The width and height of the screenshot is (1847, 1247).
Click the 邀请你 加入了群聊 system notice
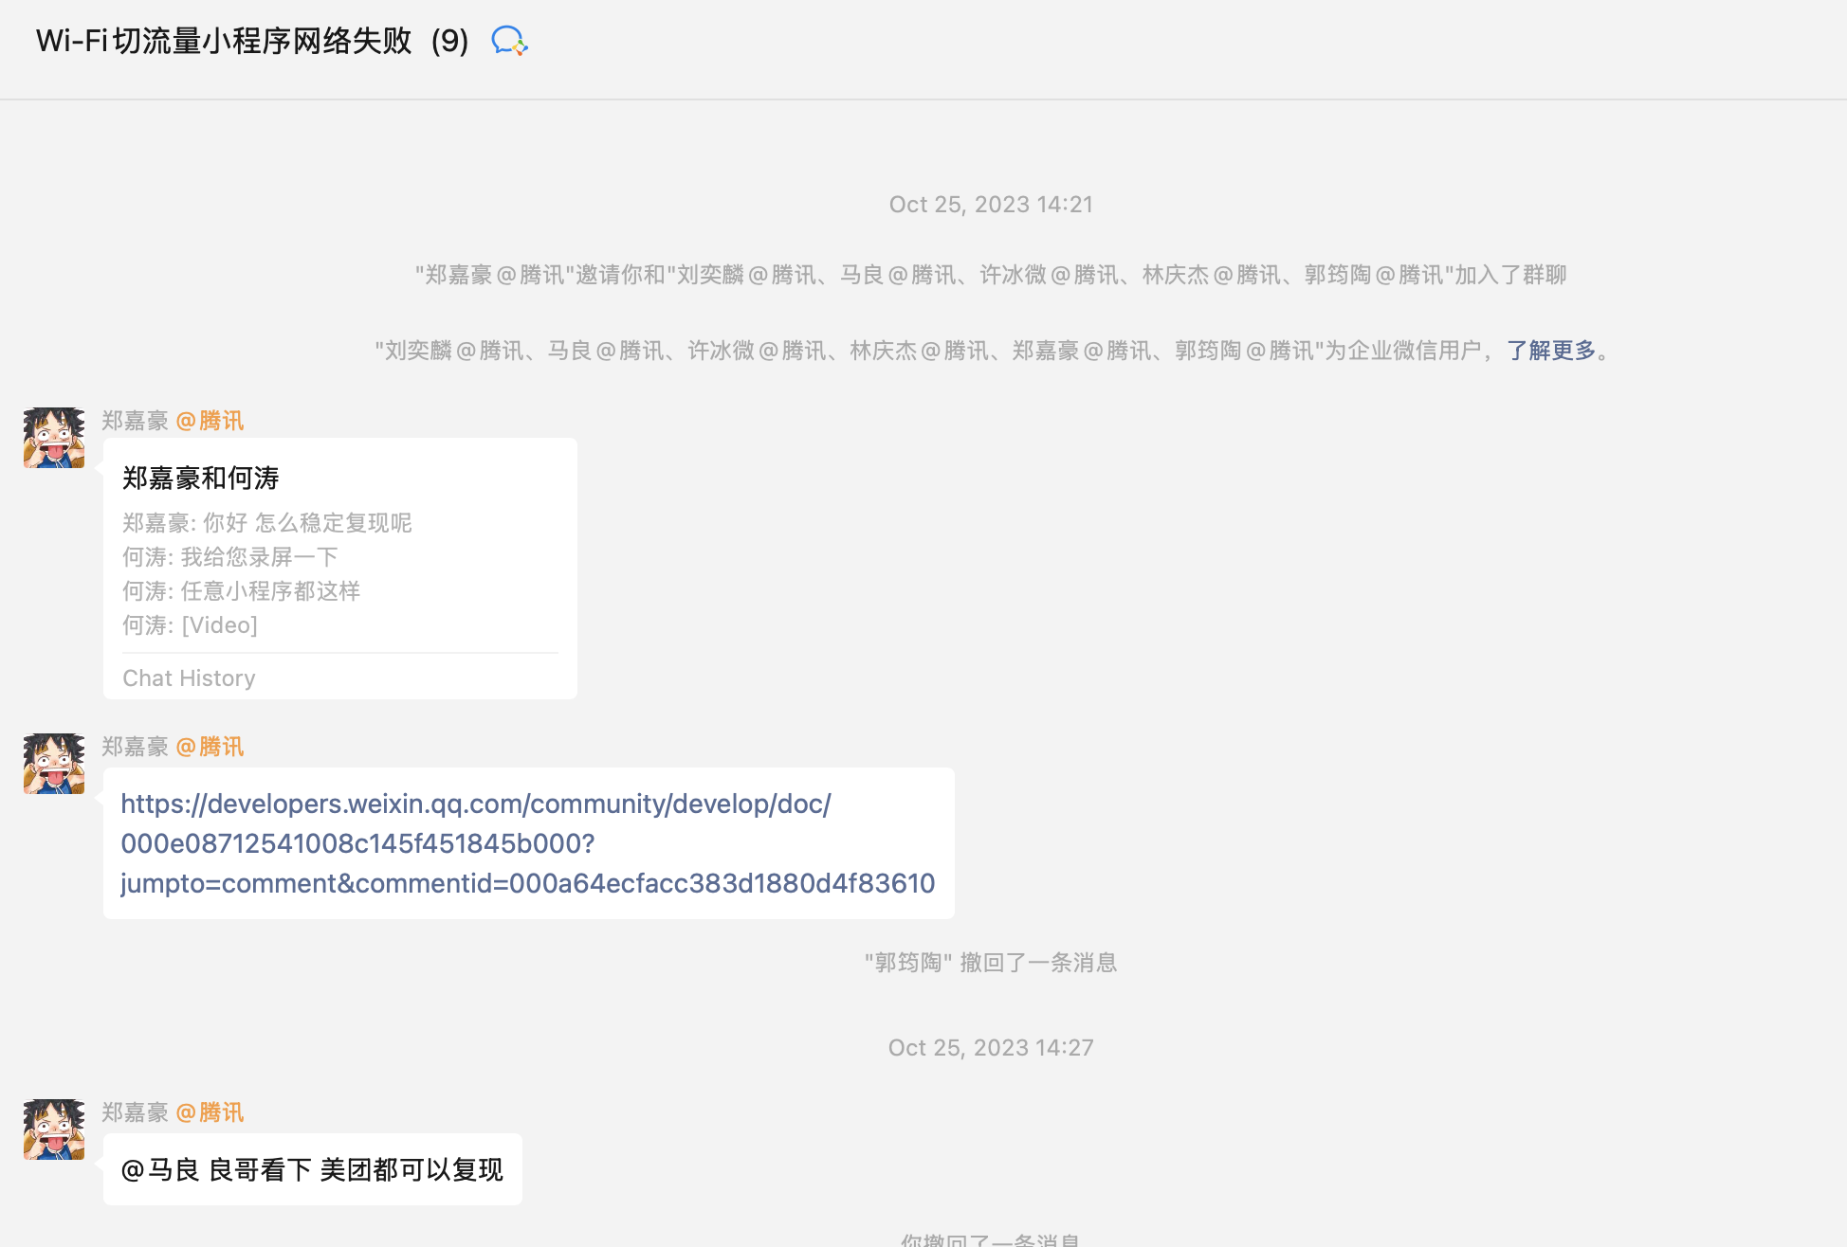[x=991, y=275]
